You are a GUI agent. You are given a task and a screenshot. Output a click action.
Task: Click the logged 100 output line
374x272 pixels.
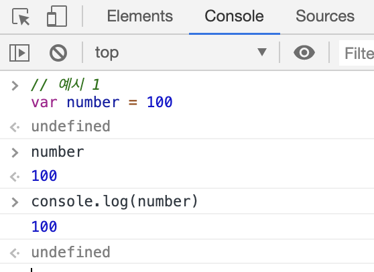pos(44,226)
